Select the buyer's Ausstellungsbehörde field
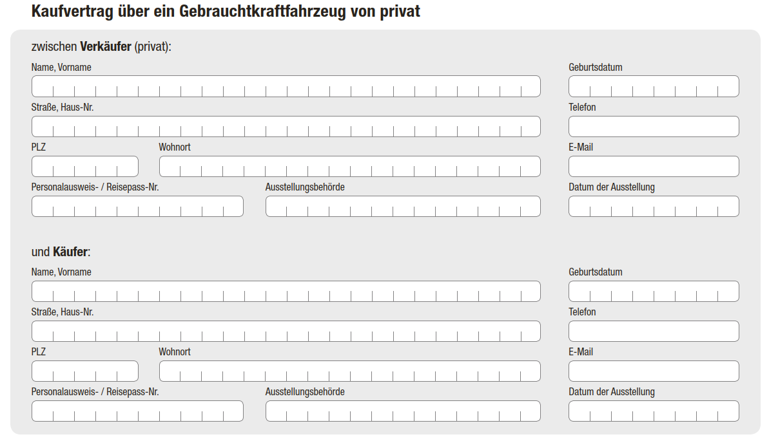Viewport: 769px width, 439px height. 403,411
